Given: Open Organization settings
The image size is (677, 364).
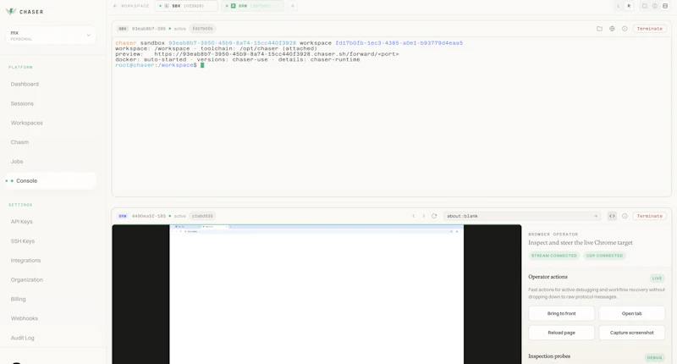Looking at the screenshot, I should pos(27,280).
